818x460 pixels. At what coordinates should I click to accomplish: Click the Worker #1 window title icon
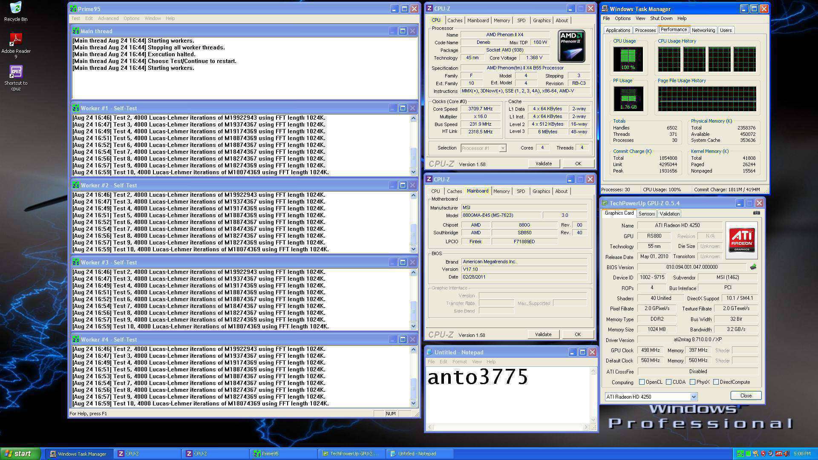coord(76,108)
